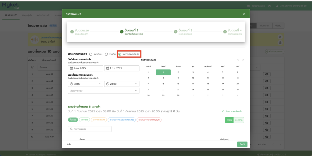Click calendar icon in end date field
The image size is (312, 156).
(x=108, y=68)
